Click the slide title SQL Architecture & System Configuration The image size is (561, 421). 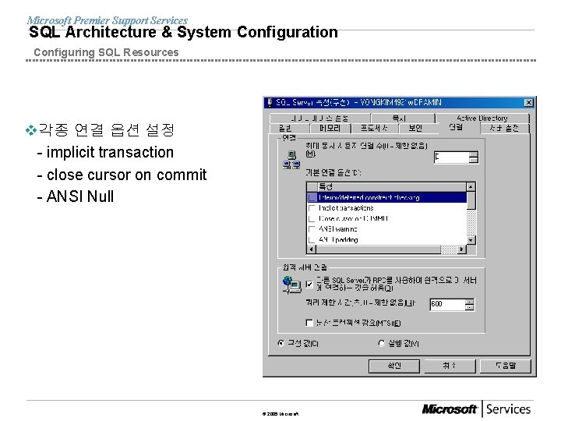tap(183, 32)
